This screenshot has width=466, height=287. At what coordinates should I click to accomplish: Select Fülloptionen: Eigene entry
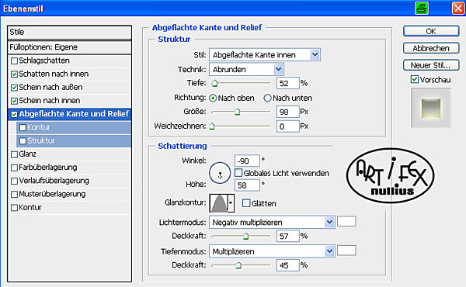70,47
